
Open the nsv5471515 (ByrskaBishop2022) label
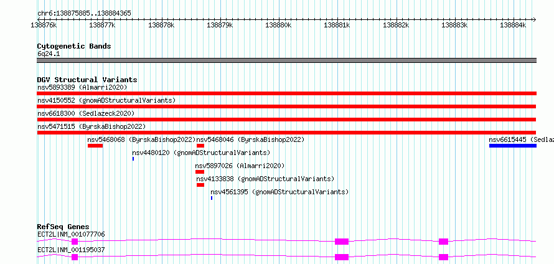point(92,126)
